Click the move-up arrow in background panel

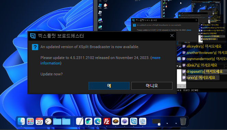184,86
